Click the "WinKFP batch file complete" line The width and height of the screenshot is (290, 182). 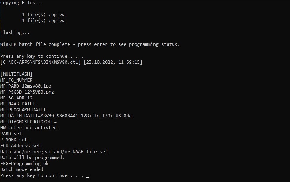point(90,44)
